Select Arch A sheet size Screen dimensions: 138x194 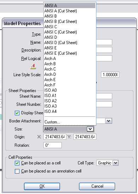pyautogui.click(x=70, y=59)
